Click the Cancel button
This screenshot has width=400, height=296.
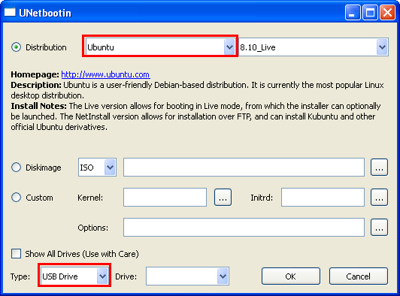pyautogui.click(x=359, y=276)
